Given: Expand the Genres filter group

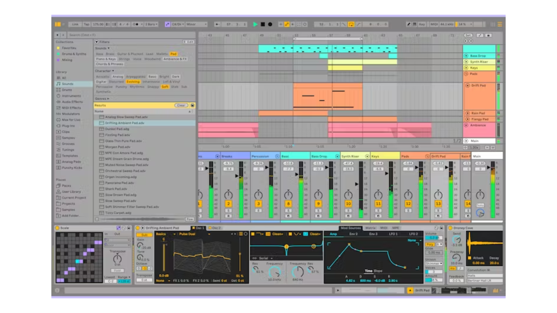Looking at the screenshot, I should tap(102, 99).
